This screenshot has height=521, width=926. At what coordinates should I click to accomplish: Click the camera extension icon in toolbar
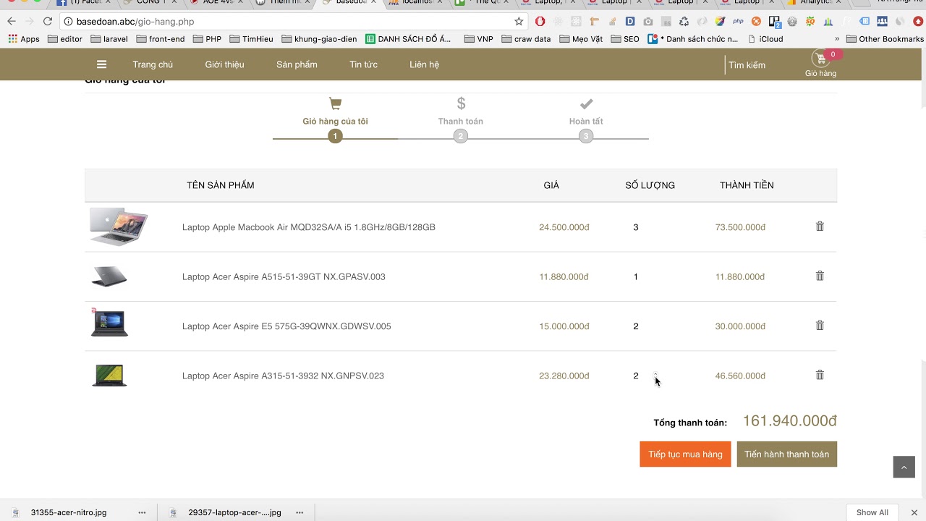point(648,22)
